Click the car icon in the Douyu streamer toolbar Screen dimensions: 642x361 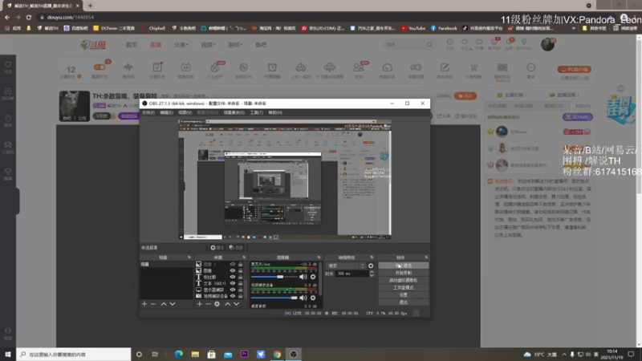(301, 67)
